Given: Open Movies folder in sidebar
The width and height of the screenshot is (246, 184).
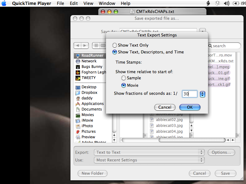Looking at the screenshot, I should [x=93, y=115].
